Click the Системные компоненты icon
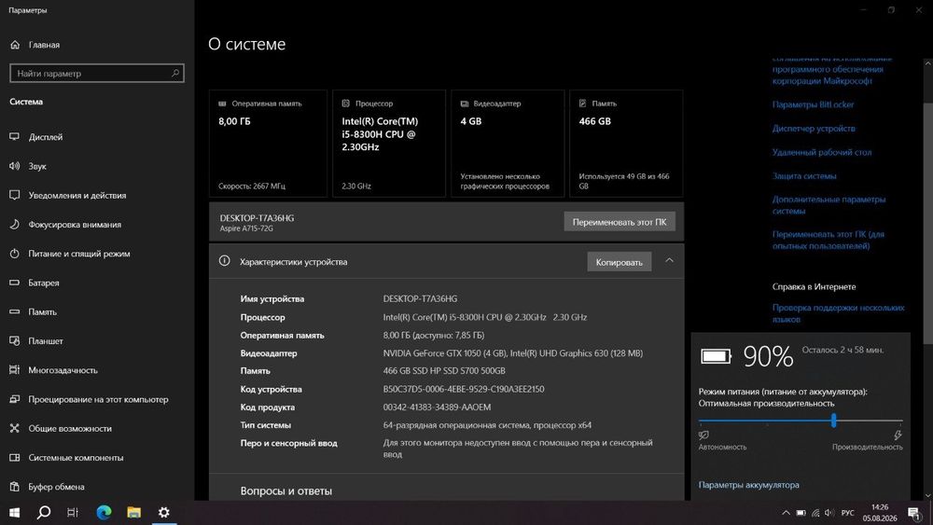Screen dimensions: 933x525 pyautogui.click(x=15, y=457)
